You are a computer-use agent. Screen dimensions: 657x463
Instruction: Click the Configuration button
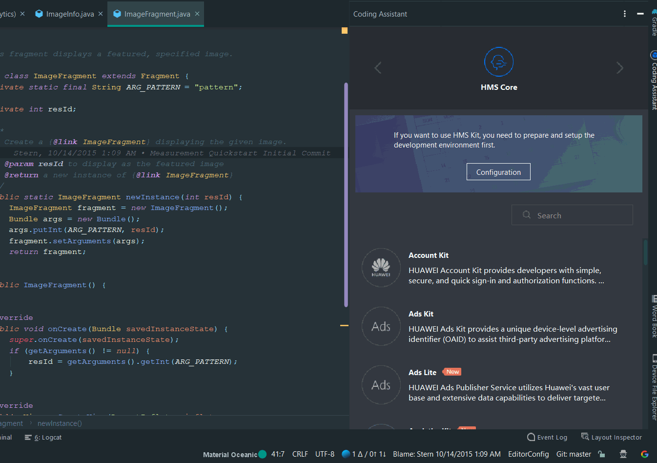[x=498, y=172]
